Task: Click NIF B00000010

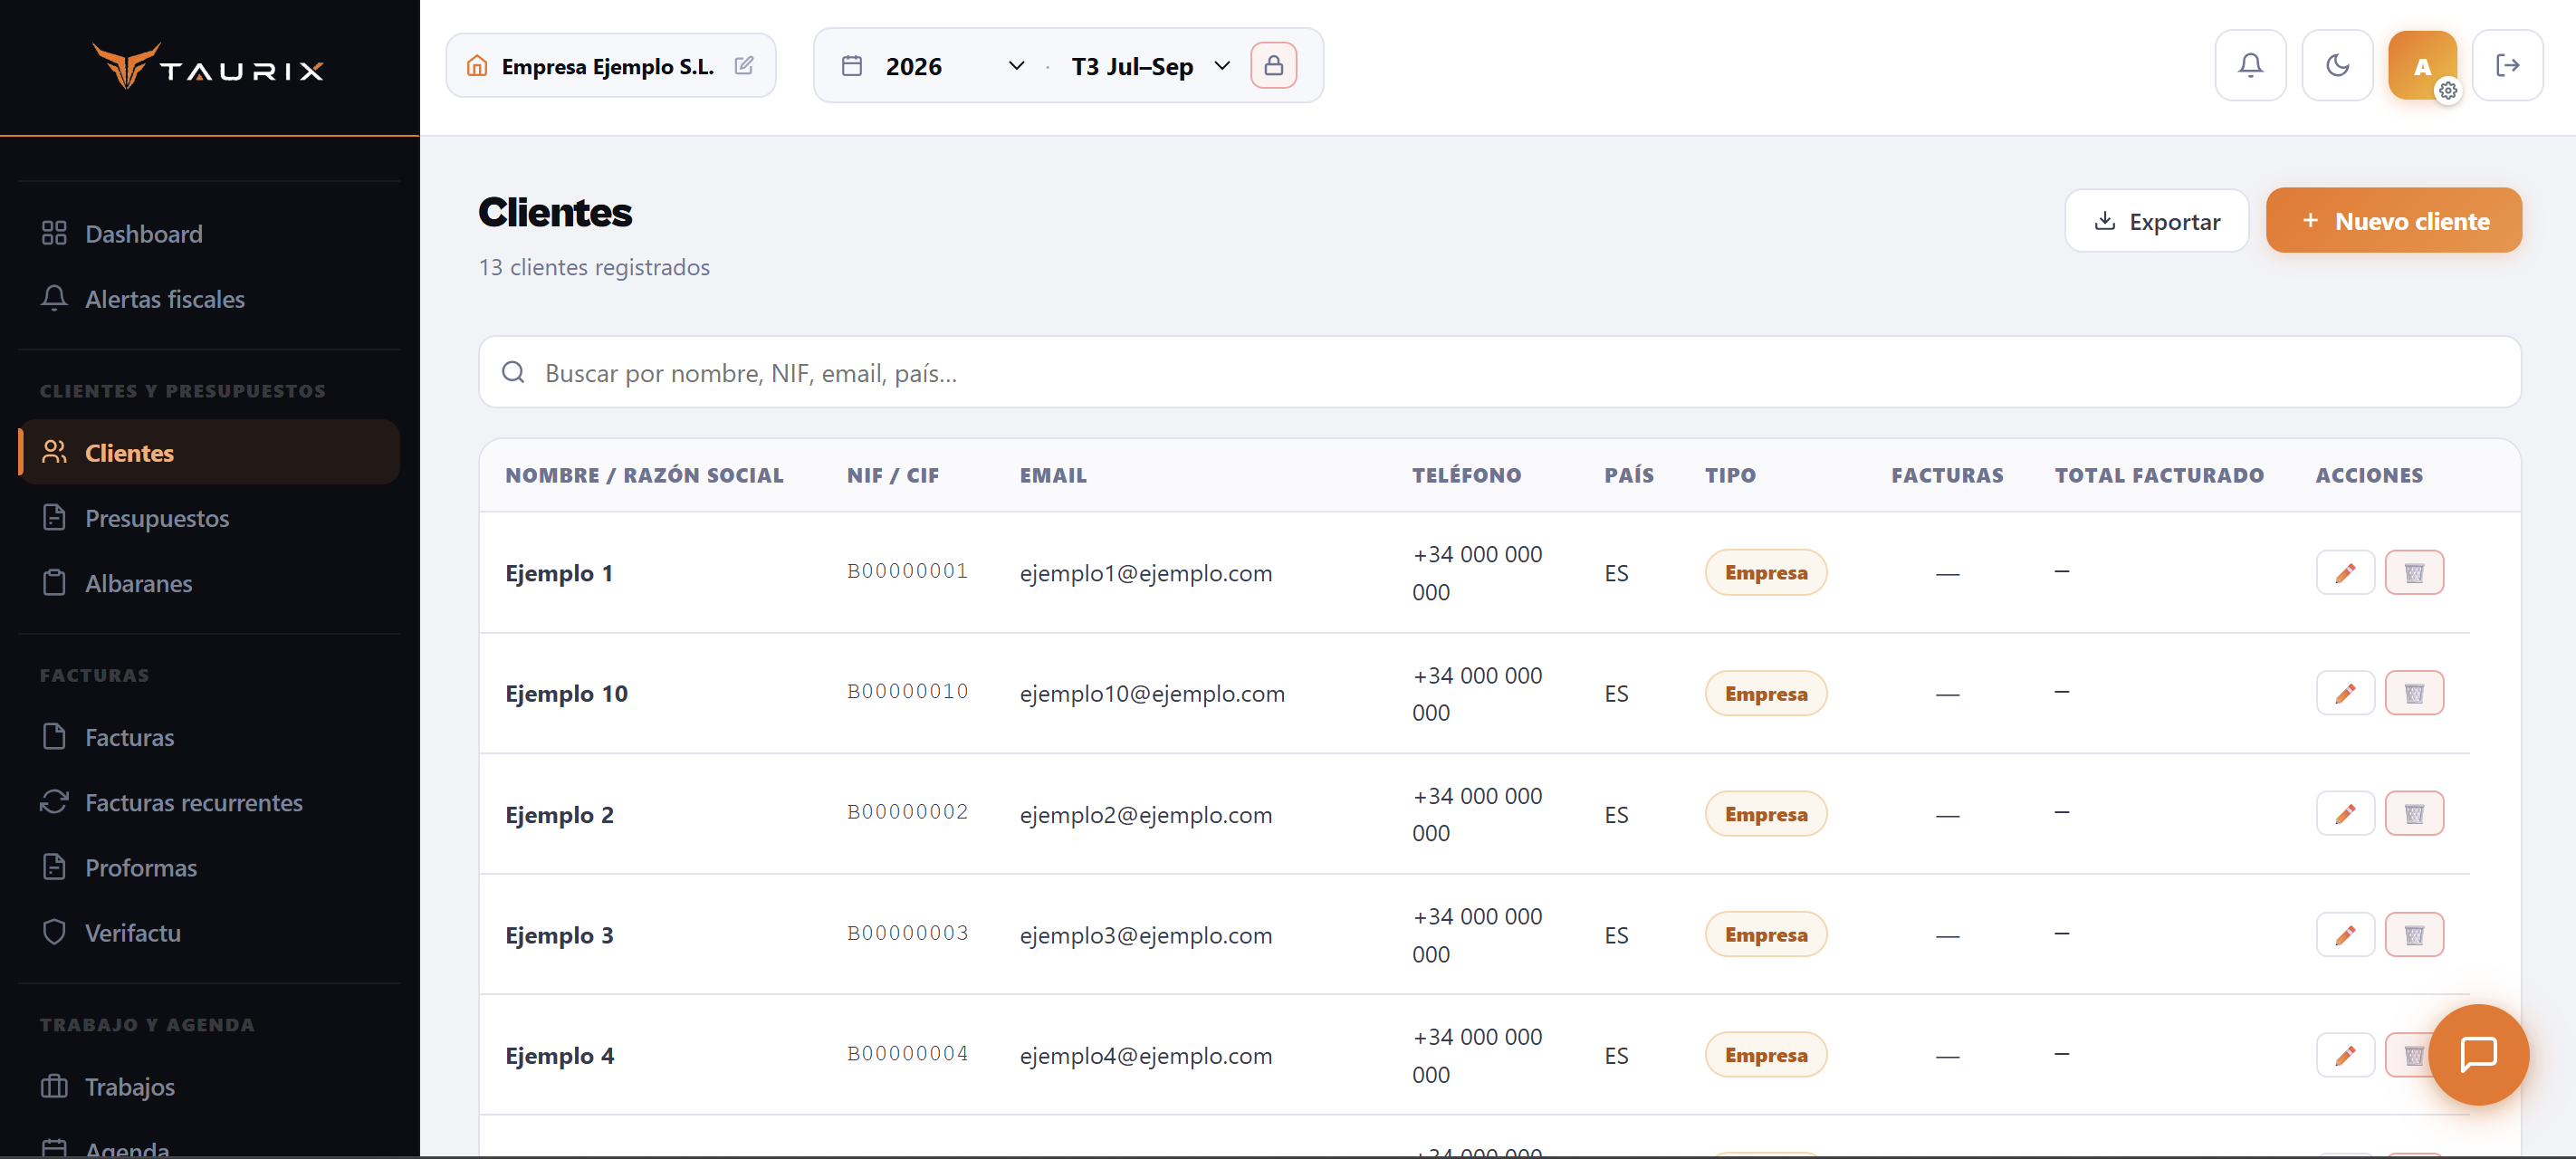Action: pyautogui.click(x=907, y=691)
